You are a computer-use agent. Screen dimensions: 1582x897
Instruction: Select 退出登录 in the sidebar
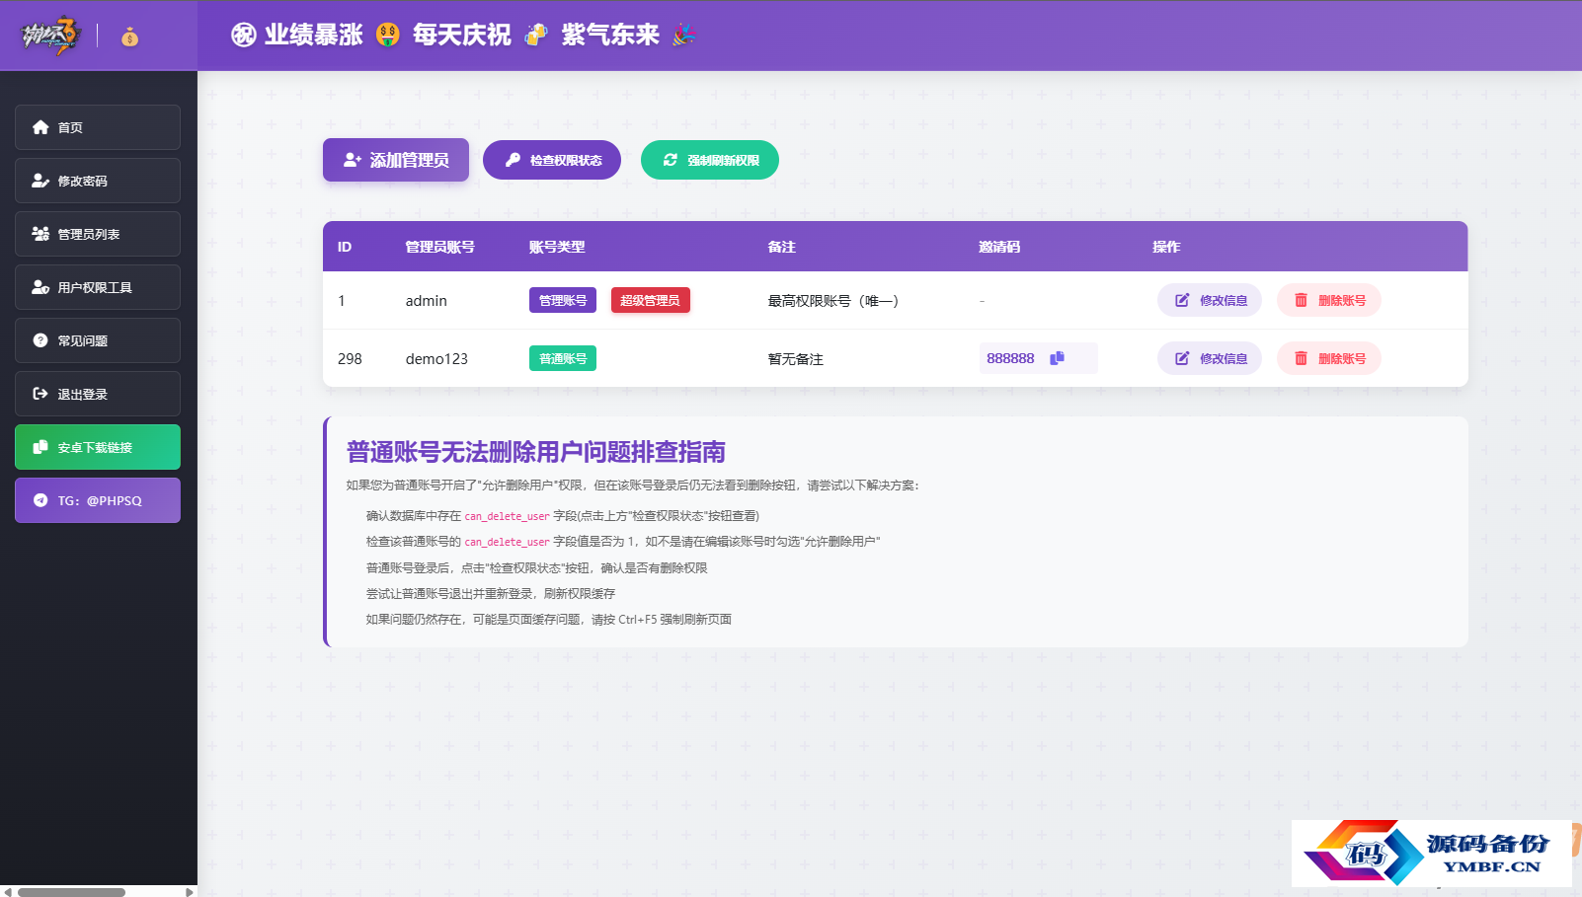pos(98,394)
